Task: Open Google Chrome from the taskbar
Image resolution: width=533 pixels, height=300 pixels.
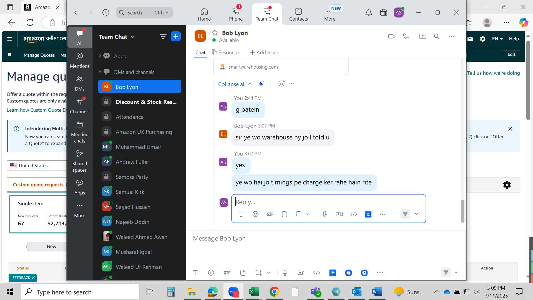Action: tap(274, 292)
